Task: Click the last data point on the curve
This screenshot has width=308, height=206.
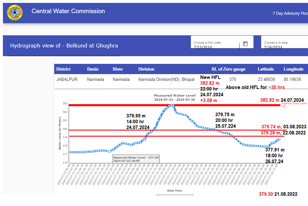Action: point(279,139)
